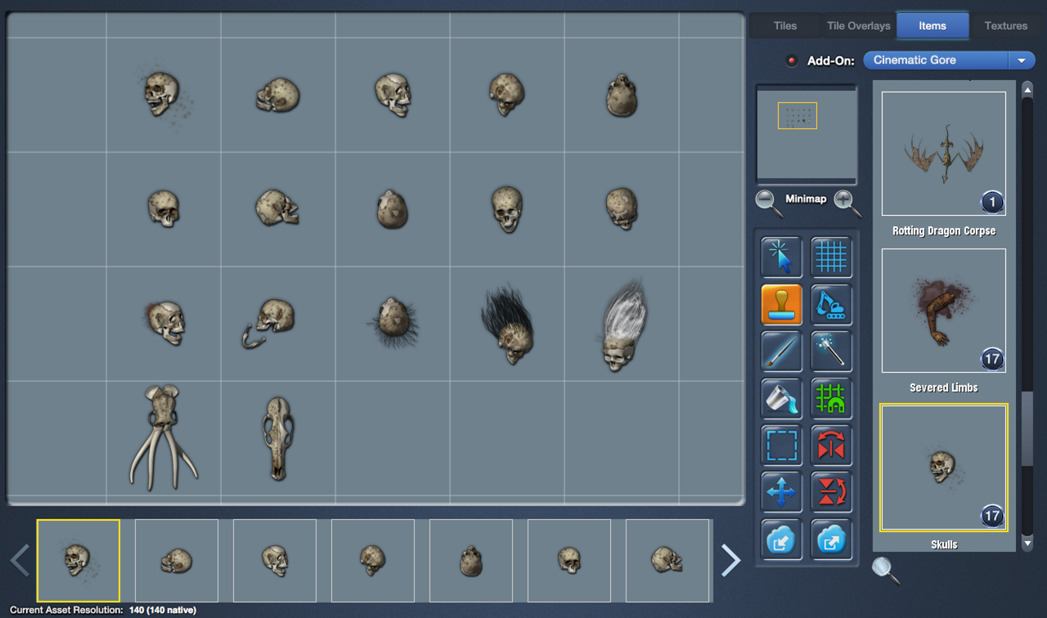The image size is (1047, 618).
Task: Click the Rotting Dragon Corpse label
Action: [944, 231]
